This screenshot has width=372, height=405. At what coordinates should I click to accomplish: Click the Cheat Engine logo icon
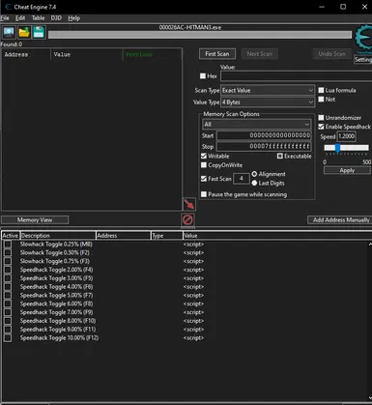363,38
